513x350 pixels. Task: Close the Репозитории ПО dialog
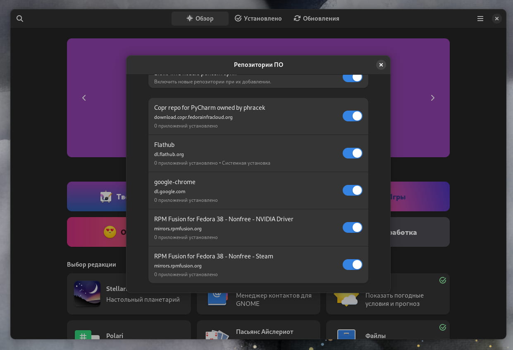[381, 65]
